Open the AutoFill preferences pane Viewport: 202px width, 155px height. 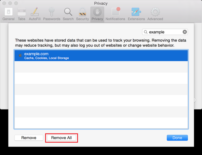[34, 14]
